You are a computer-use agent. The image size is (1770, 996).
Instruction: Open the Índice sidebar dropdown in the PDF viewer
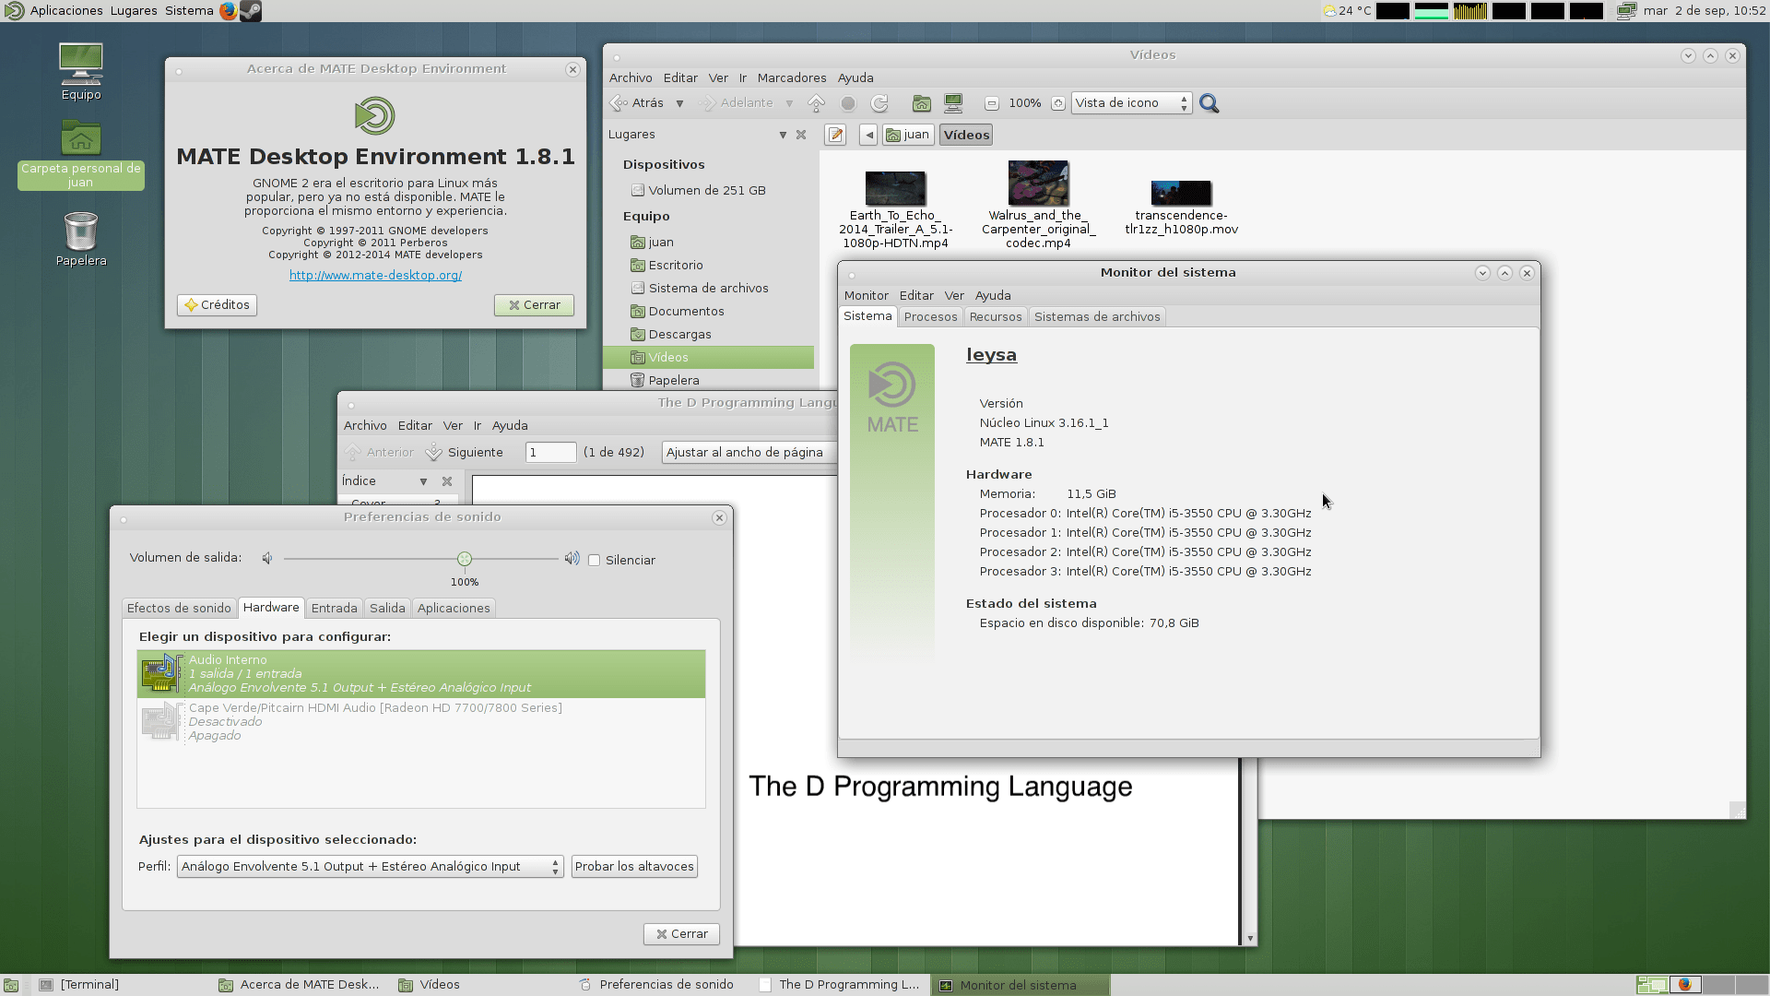(x=423, y=480)
